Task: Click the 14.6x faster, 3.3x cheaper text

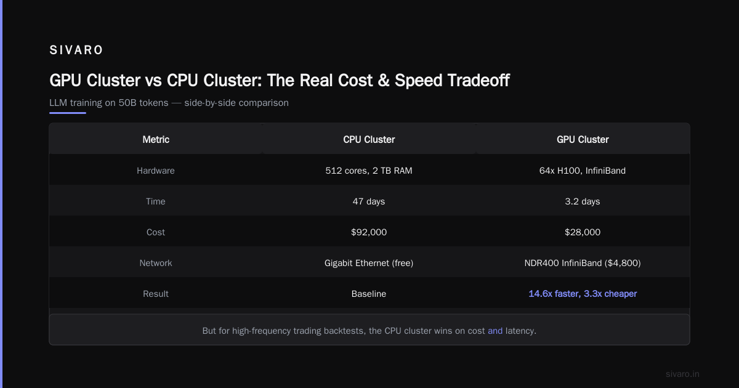Action: (x=583, y=294)
